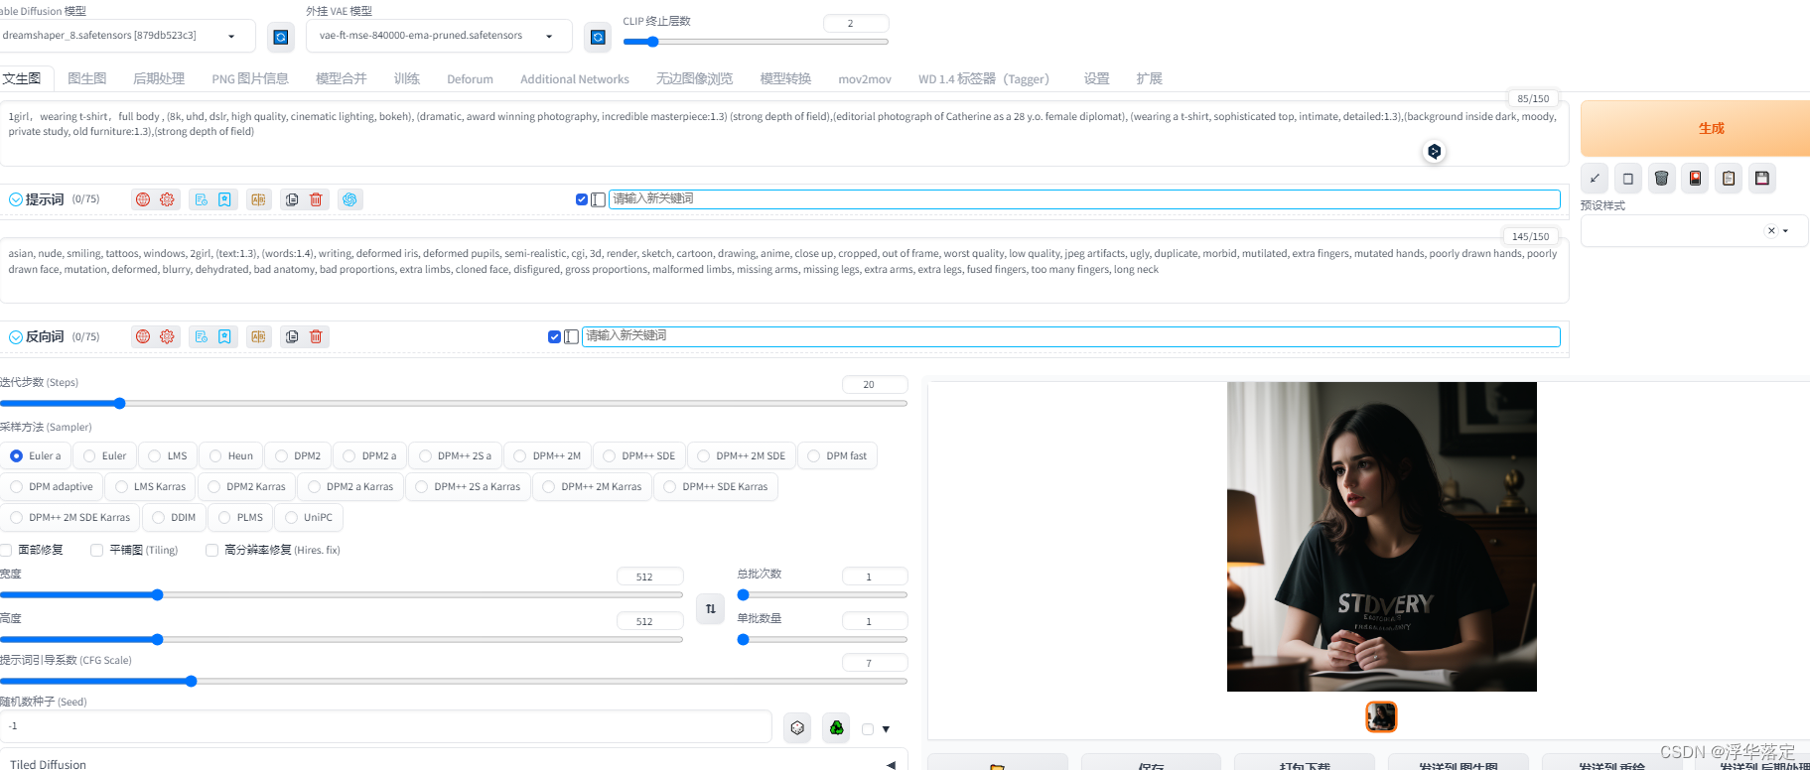Click the green recycle seed icon
The height and width of the screenshot is (770, 1810).
(837, 728)
